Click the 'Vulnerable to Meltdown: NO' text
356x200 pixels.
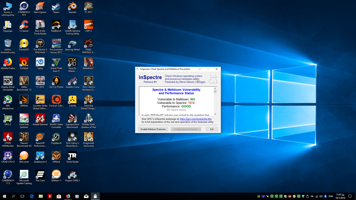[x=176, y=99]
